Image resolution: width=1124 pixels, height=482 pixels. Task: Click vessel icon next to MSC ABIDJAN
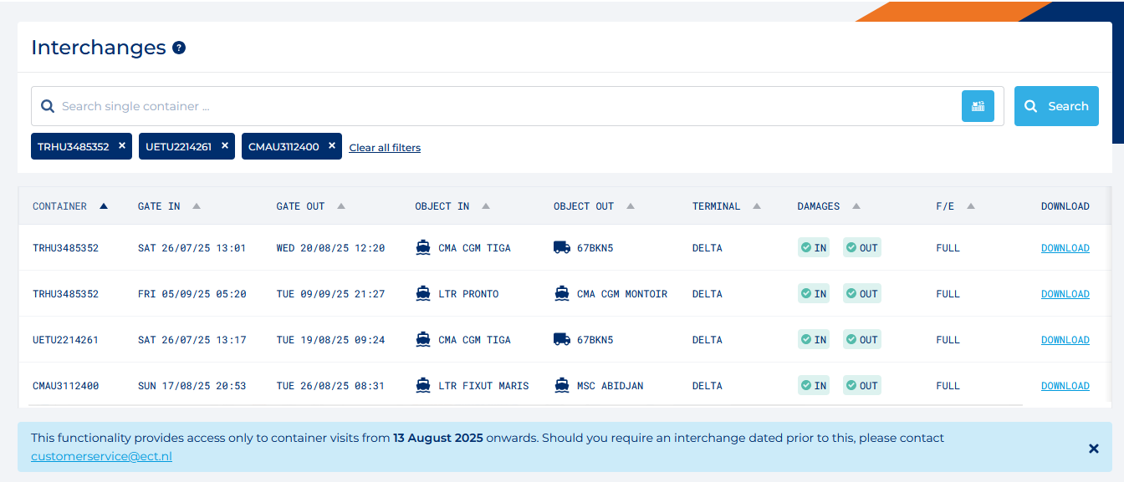562,385
